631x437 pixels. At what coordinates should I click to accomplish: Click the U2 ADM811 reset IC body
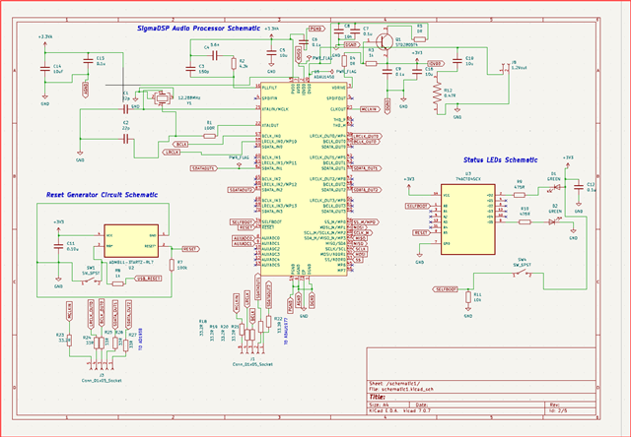coord(131,240)
